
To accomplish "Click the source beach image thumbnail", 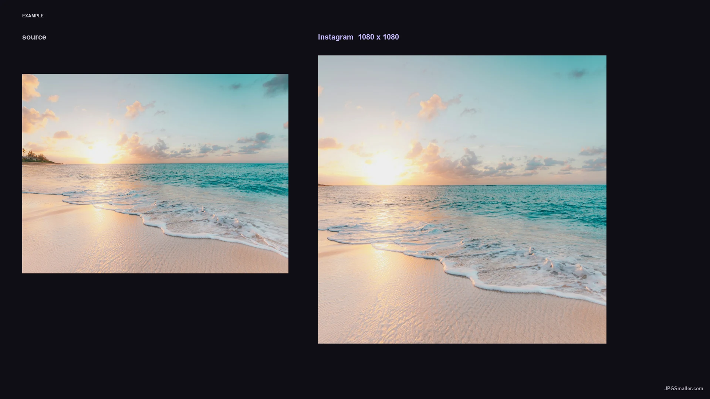I will (155, 174).
